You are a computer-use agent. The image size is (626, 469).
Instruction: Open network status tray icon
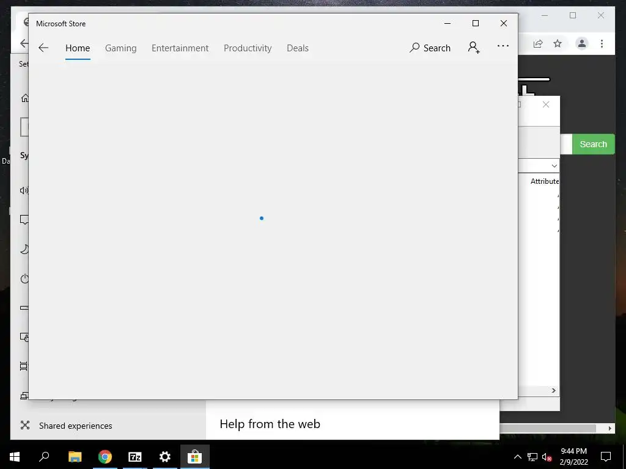[532, 457]
